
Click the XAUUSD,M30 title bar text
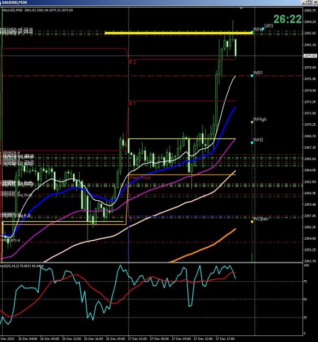pyautogui.click(x=14, y=2)
